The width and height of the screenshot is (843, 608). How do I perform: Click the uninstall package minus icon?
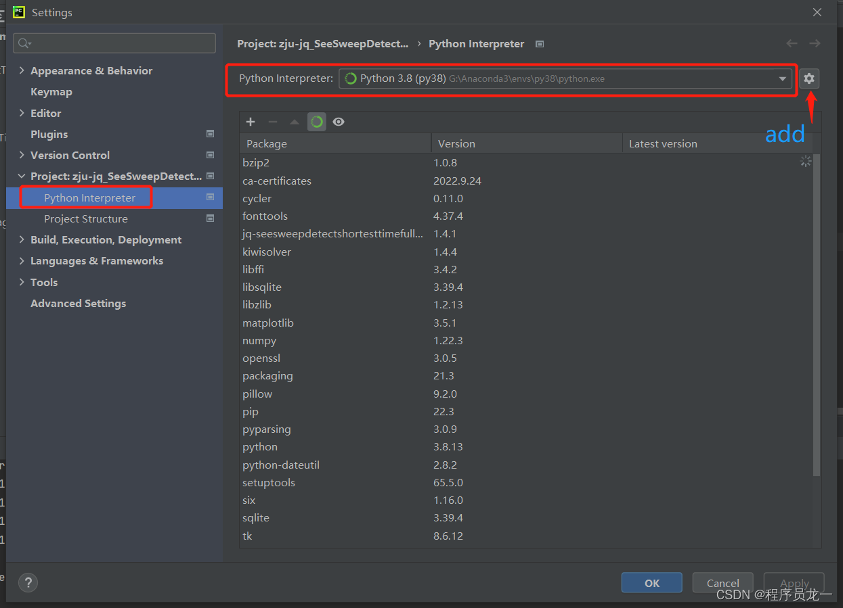(272, 122)
